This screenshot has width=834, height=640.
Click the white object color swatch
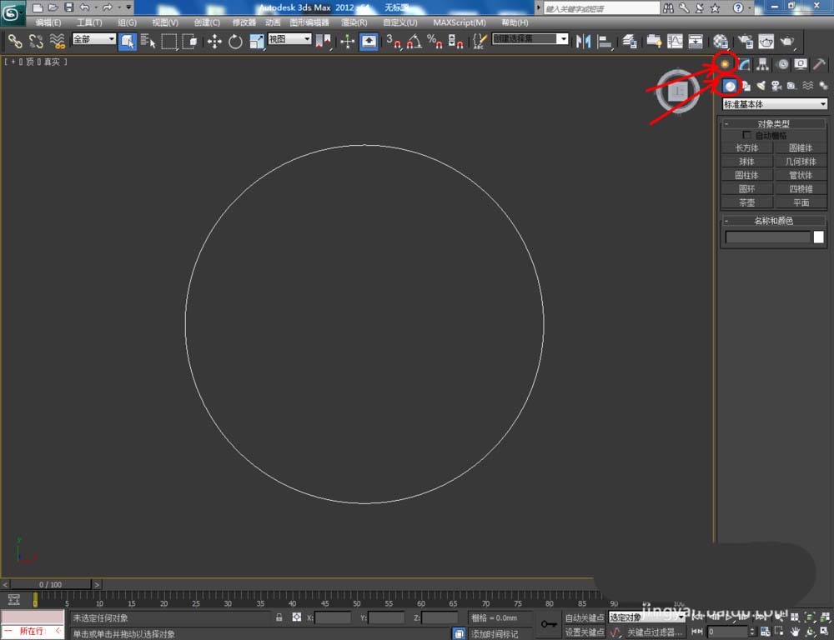[818, 237]
